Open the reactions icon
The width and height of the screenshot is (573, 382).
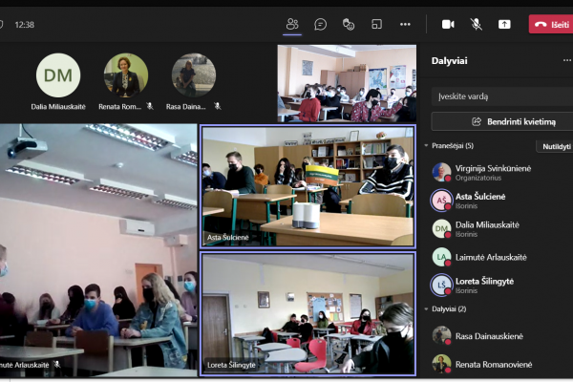click(x=349, y=25)
